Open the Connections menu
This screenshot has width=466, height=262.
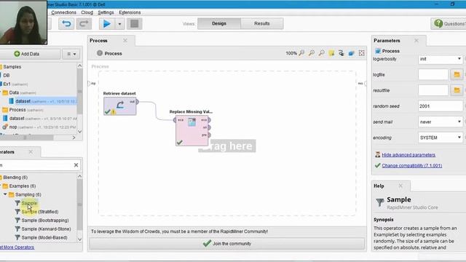[x=63, y=12]
